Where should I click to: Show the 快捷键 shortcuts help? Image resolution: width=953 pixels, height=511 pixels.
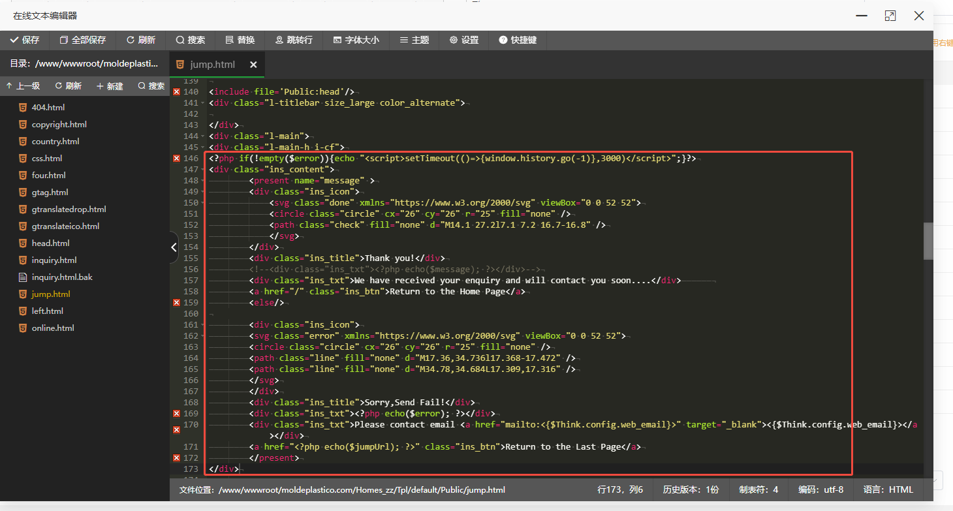518,40
